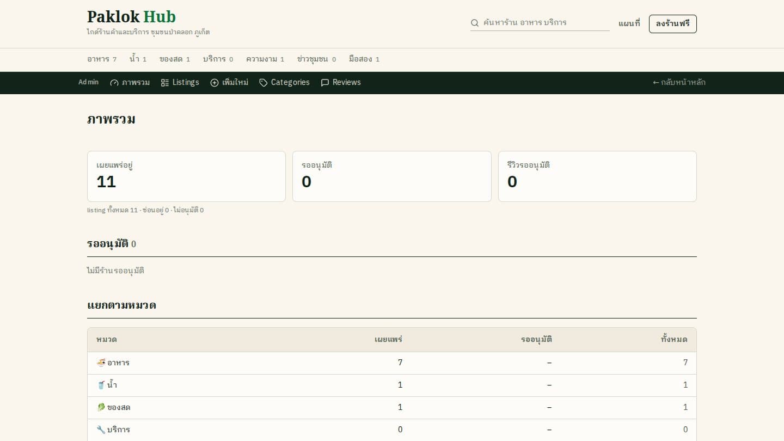
Task: Click the บริการ row label in table
Action: (119, 430)
